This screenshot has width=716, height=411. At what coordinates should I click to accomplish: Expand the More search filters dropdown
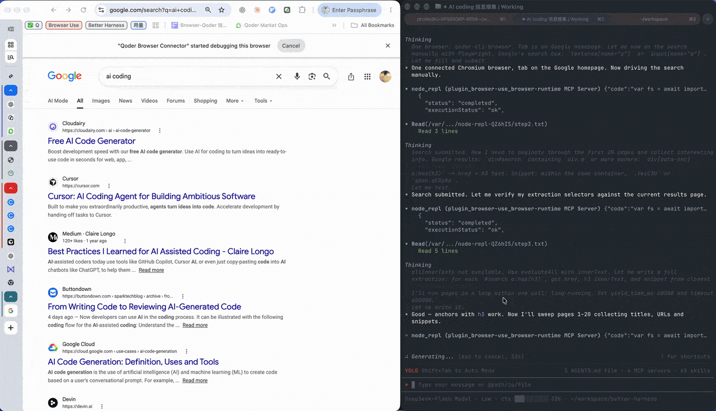click(235, 101)
